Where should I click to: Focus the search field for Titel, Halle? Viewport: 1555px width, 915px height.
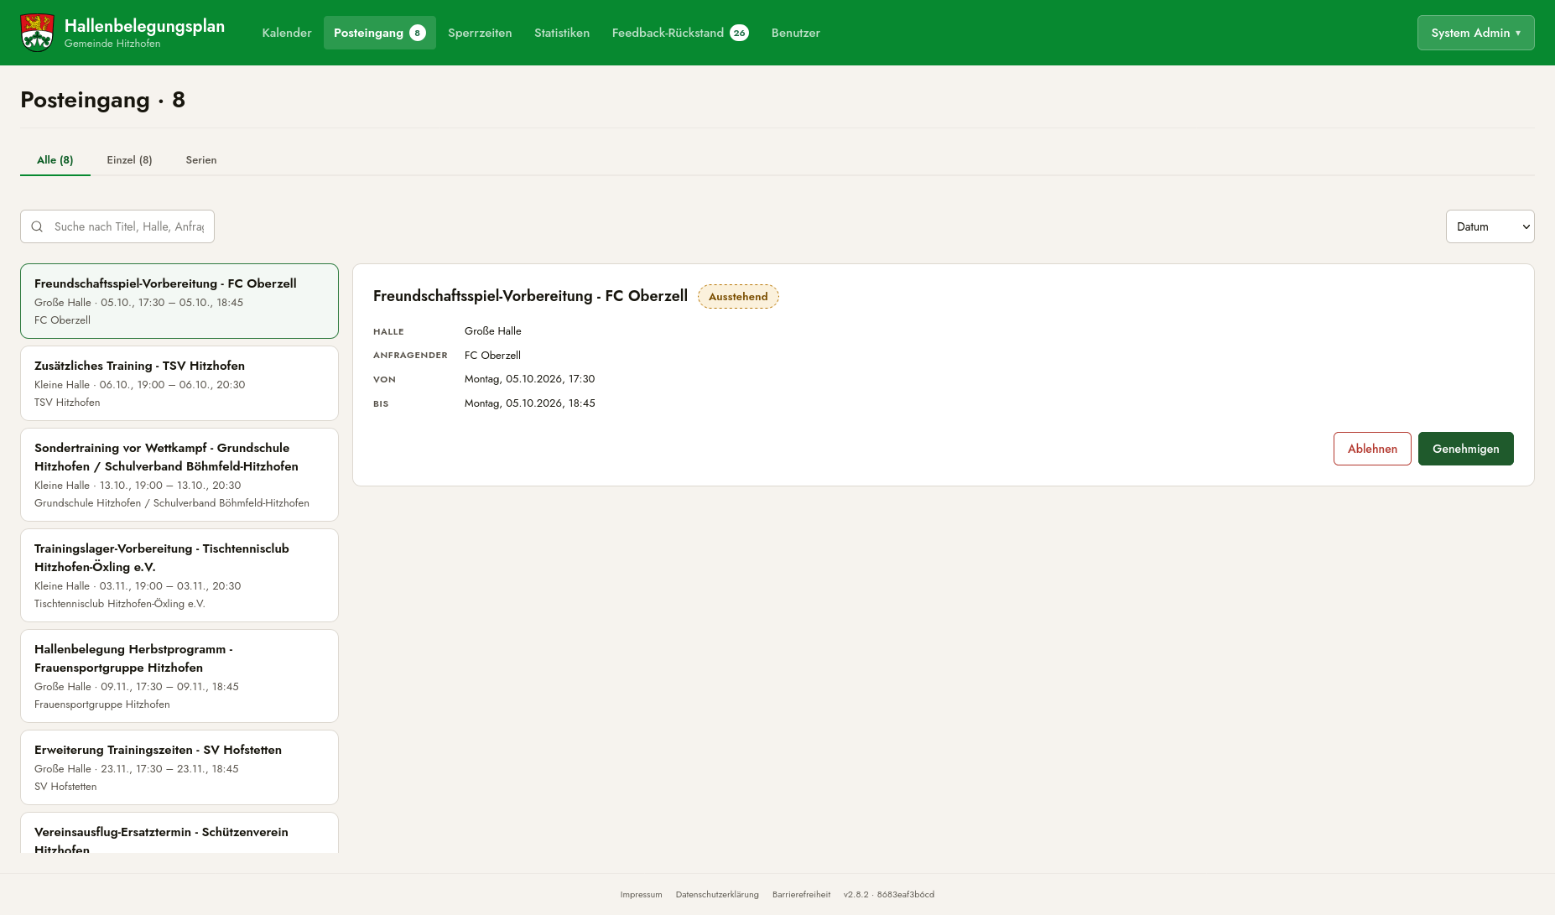(x=117, y=226)
